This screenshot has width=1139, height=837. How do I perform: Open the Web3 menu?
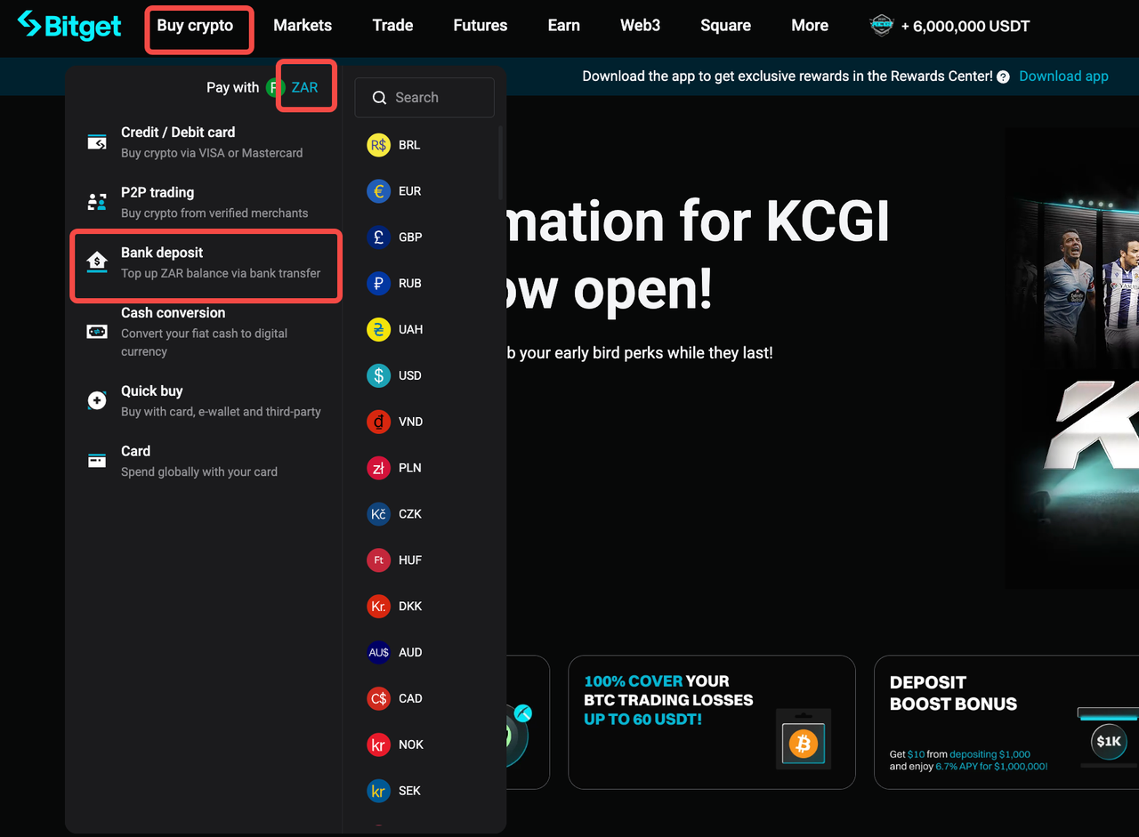pos(641,26)
